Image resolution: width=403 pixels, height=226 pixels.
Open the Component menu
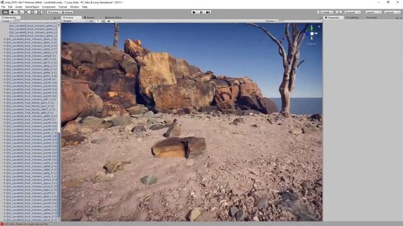(x=48, y=7)
